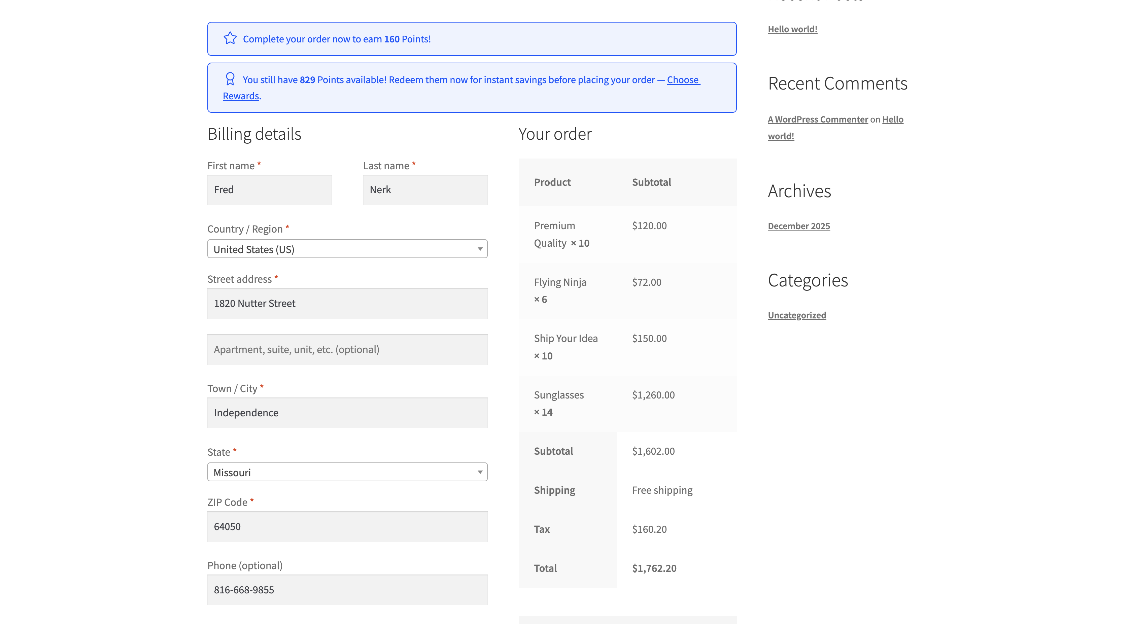Click the Premium Quality product row

(x=554, y=226)
